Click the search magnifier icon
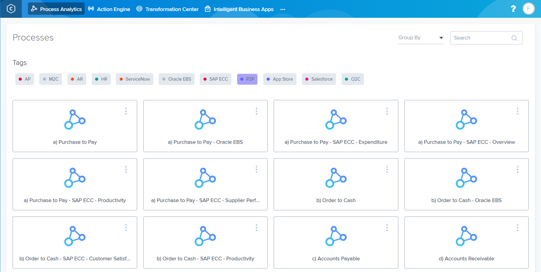541x272 pixels. point(514,38)
